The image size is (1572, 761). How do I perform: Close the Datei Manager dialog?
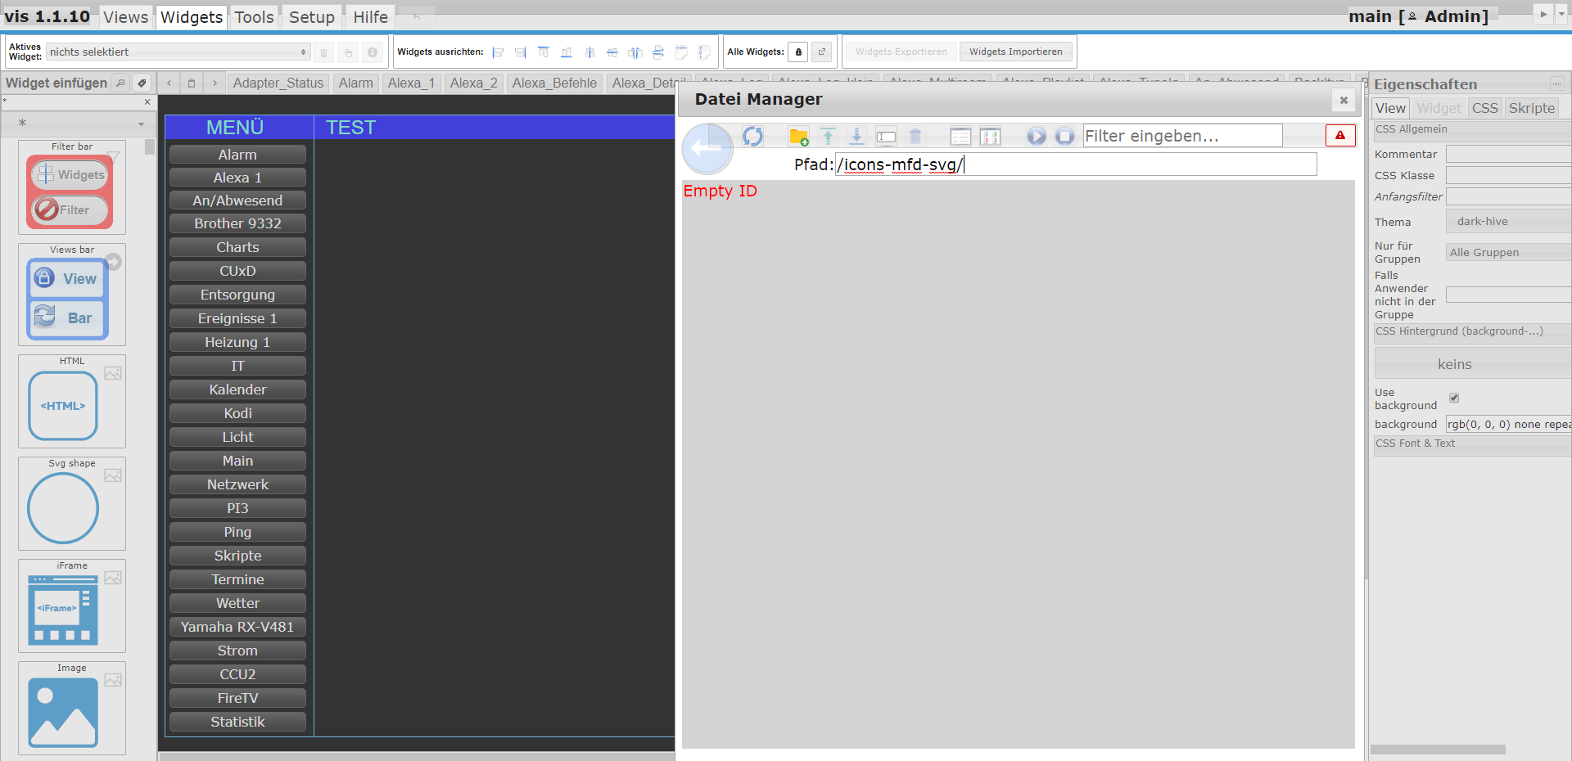pos(1344,100)
